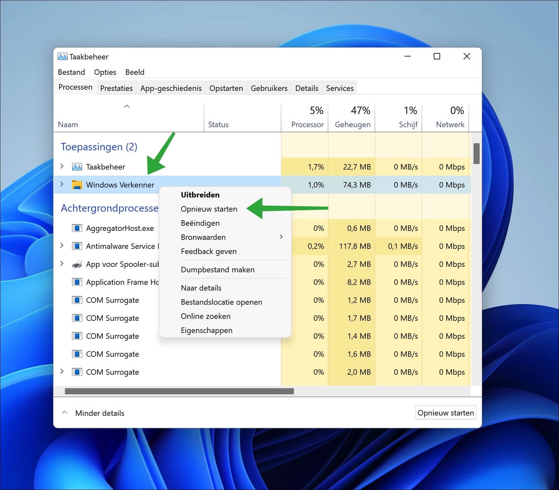
Task: Click the vertical scrollbar thumb
Action: 476,153
